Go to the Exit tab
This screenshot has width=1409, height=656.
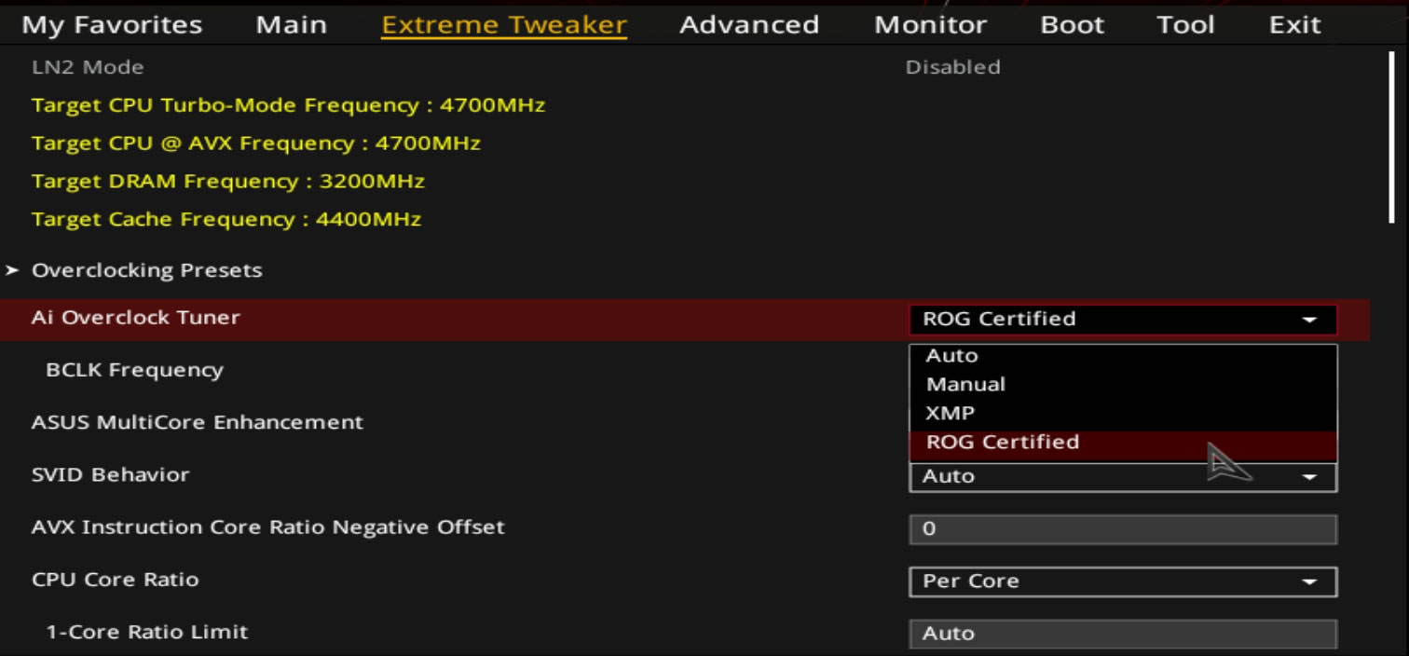1295,25
